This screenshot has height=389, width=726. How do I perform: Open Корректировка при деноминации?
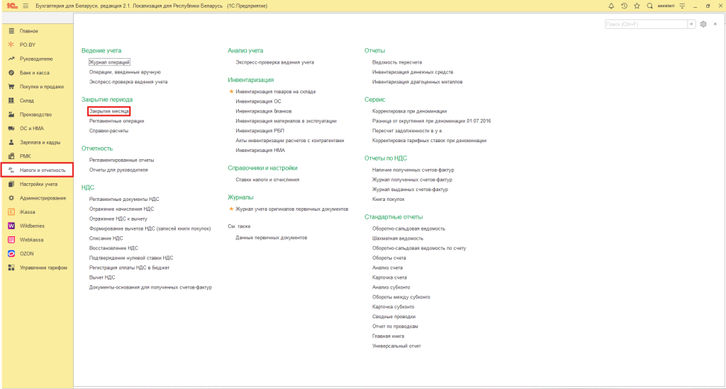point(410,111)
